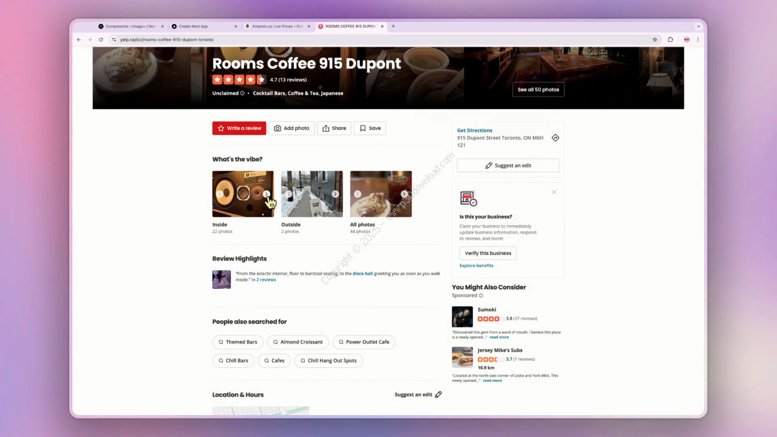Screen dimensions: 777x437
Task: Close the Components Image tab
Action: click(162, 26)
